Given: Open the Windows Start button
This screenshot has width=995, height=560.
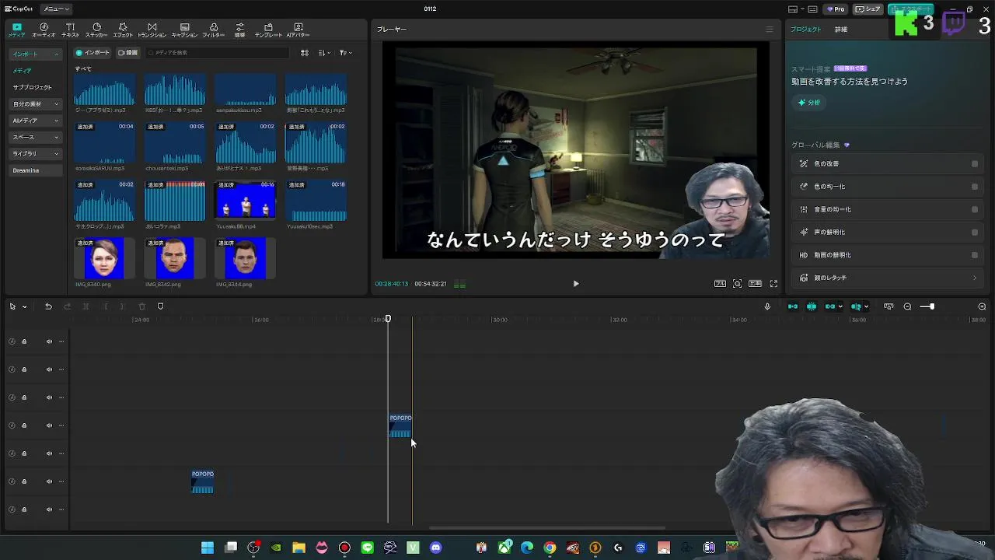Looking at the screenshot, I should (208, 548).
